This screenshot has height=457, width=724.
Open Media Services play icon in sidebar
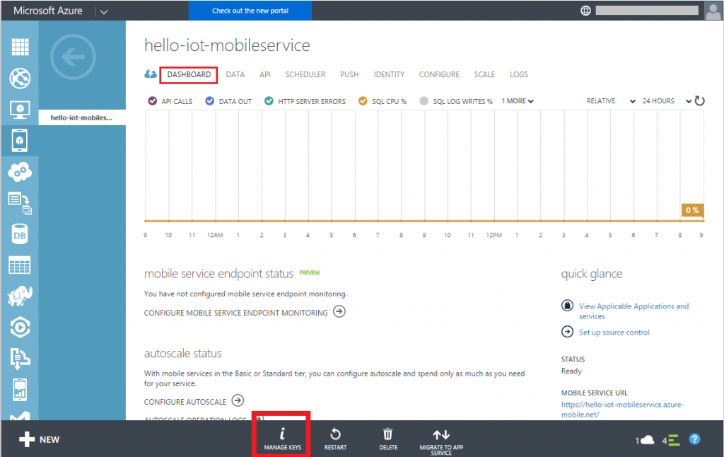20,327
